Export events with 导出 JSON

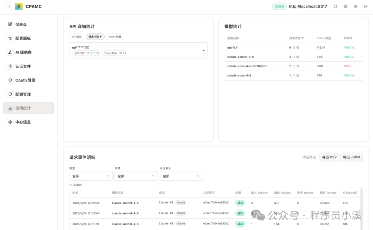point(351,157)
